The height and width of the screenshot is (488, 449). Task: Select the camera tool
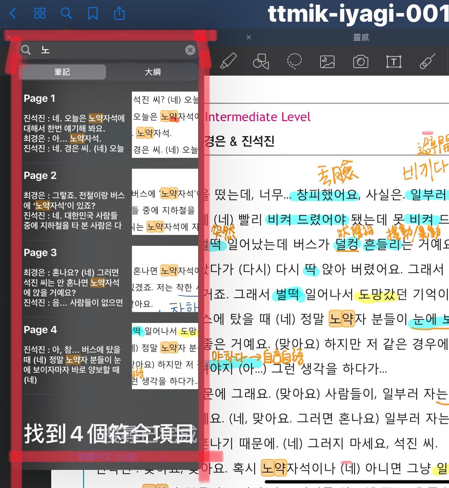pyautogui.click(x=361, y=61)
